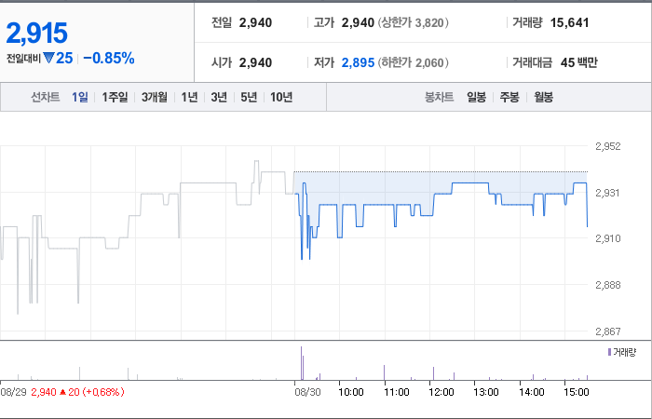Switch to 3개월 line chart
Image resolution: width=652 pixels, height=419 pixels.
coord(155,97)
